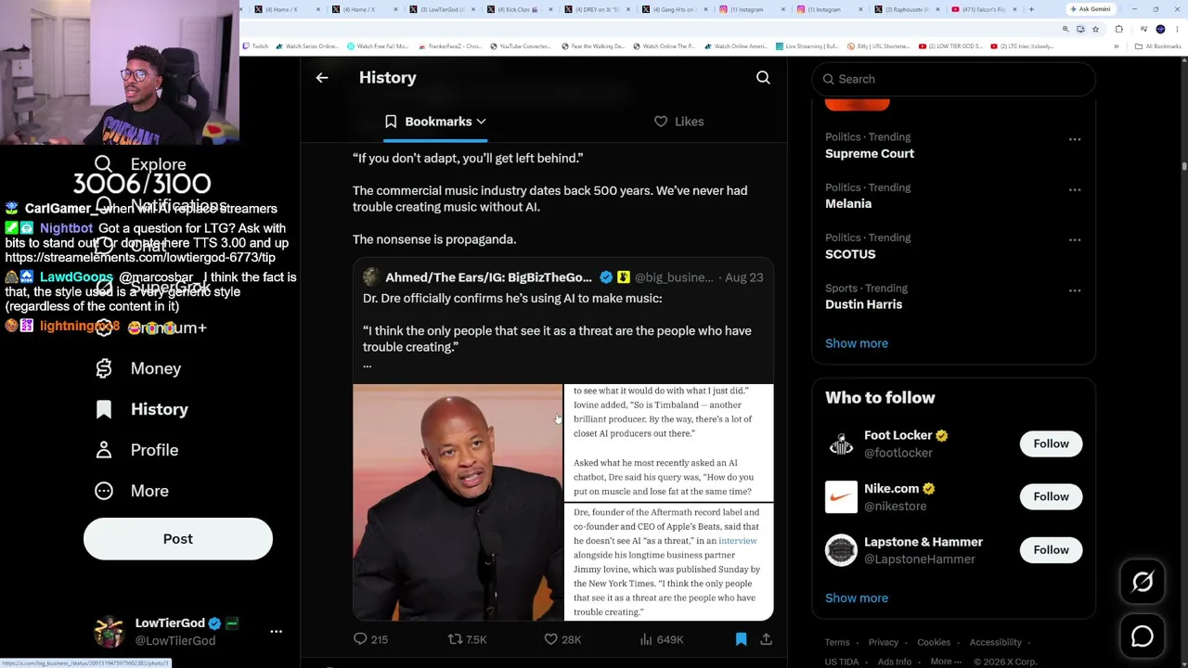Share the post via share icon
Image resolution: width=1188 pixels, height=668 pixels.
[x=766, y=639]
